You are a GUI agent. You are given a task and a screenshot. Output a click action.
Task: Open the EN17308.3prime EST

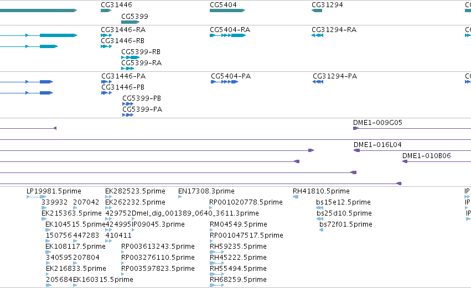[180, 197]
